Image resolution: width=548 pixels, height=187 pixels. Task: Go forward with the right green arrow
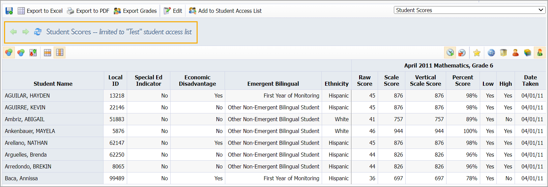click(26, 32)
